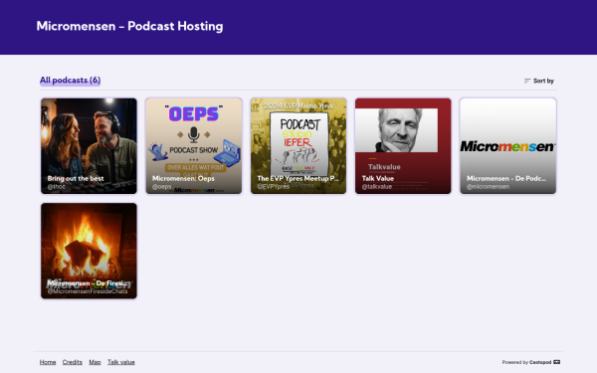
Task: Click the Map footer link
Action: (x=95, y=362)
